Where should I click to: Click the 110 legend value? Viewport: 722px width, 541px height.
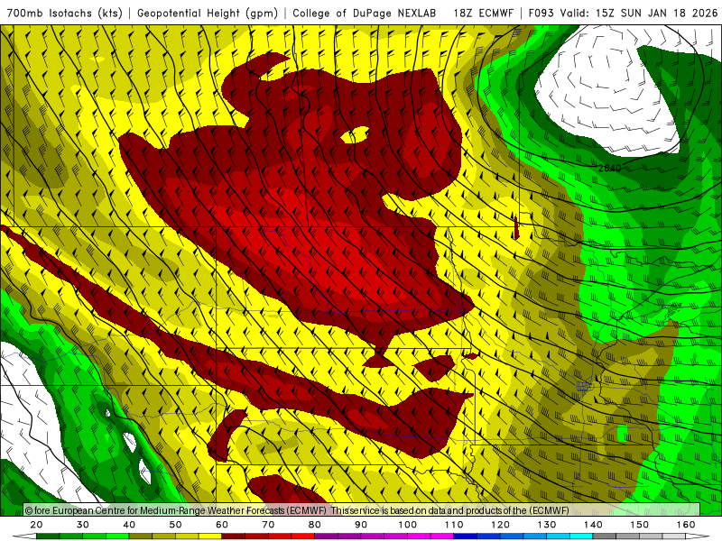(454, 525)
